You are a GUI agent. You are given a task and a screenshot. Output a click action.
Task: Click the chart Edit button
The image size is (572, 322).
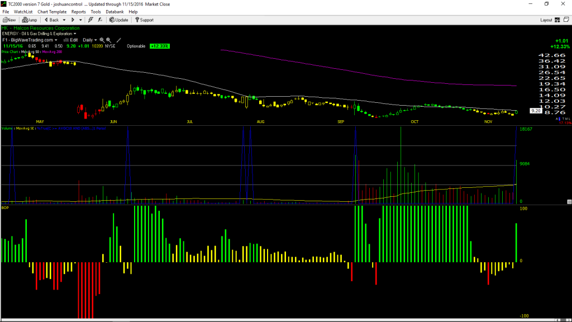(71, 40)
